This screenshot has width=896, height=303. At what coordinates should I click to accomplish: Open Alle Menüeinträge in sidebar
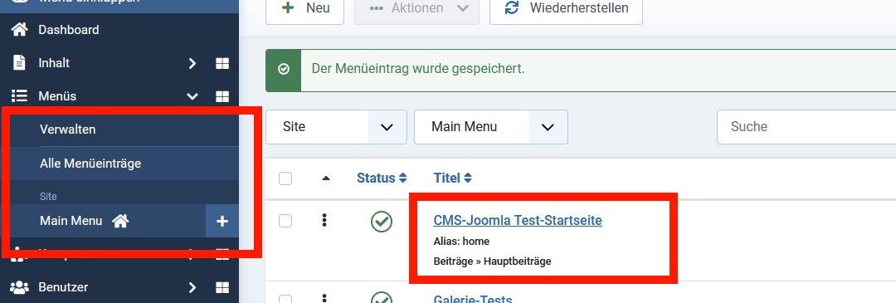coord(90,164)
